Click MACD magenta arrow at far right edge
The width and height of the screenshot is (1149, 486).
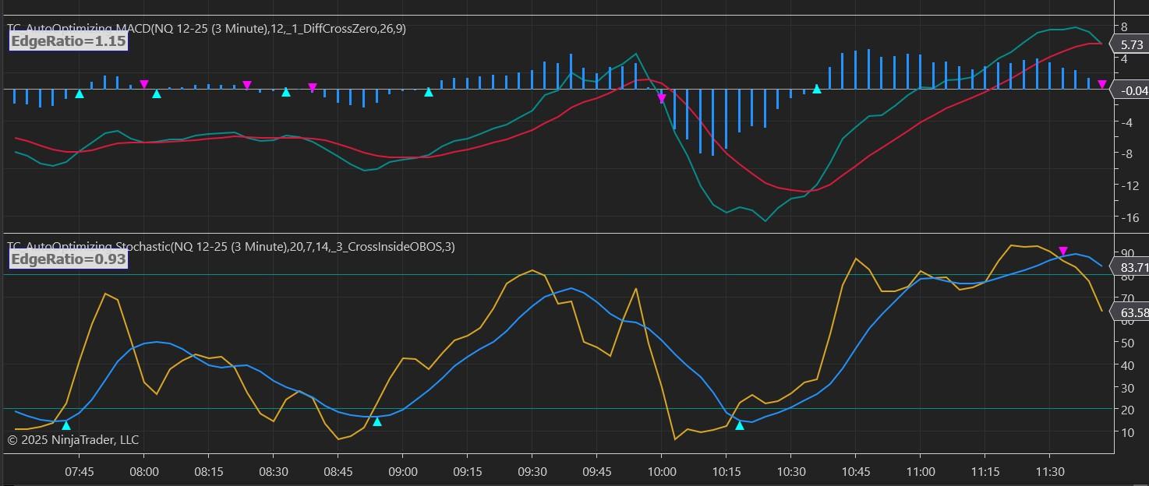click(x=1102, y=84)
